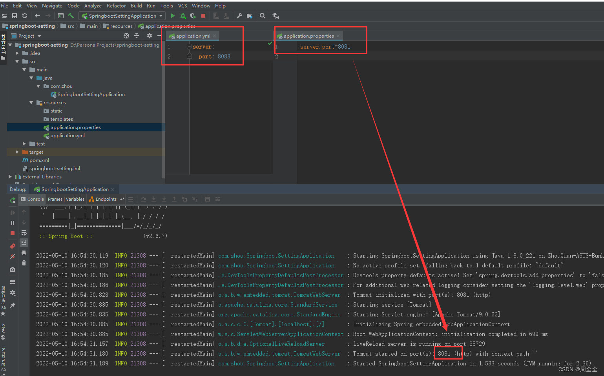
Task: Expand External Libraries node arrow
Action: coord(11,177)
